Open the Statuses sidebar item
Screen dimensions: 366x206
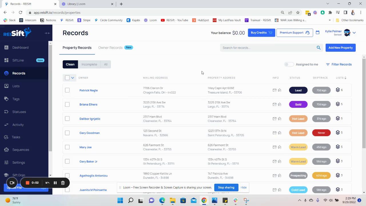click(19, 112)
